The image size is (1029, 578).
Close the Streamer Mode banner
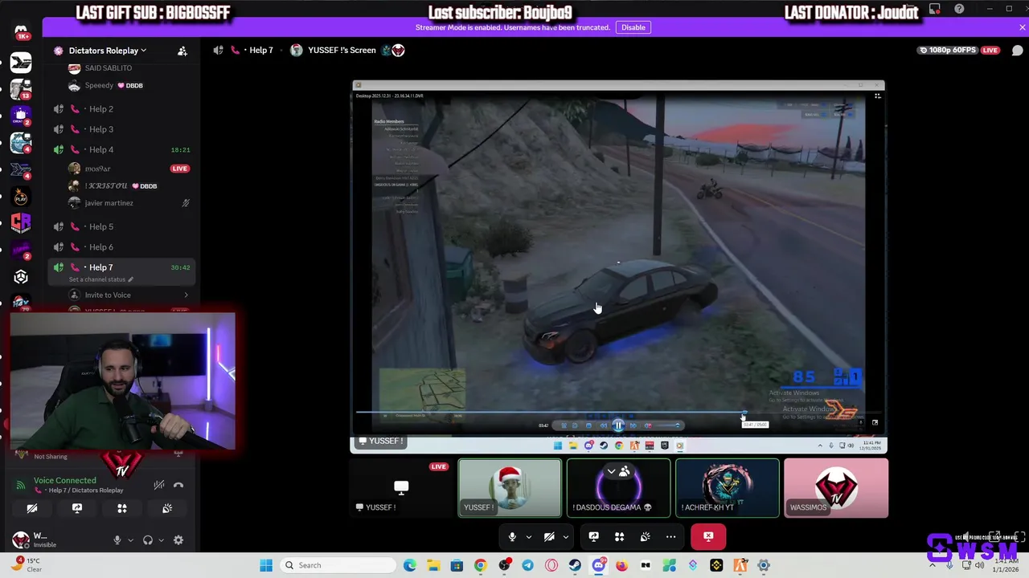coord(1022,27)
